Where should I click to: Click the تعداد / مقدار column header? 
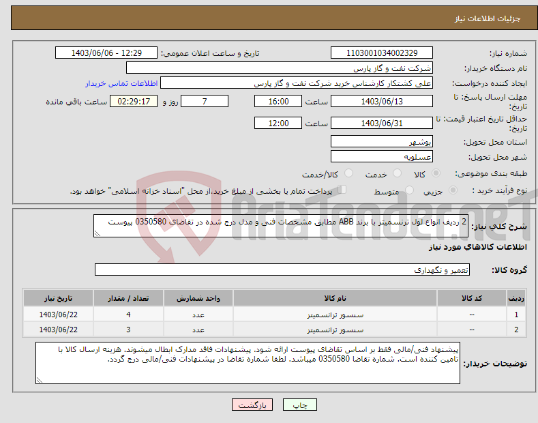tap(128, 298)
